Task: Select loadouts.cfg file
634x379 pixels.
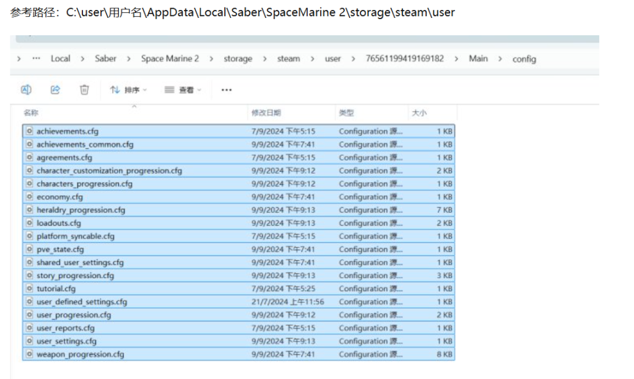Action: coord(238,223)
